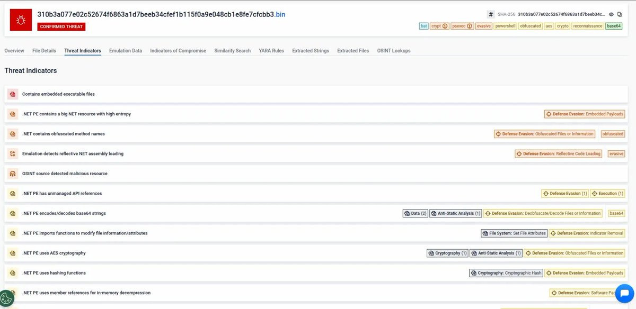636x309 pixels.
Task: Click the Cryptography (1) badge
Action: pyautogui.click(x=447, y=253)
